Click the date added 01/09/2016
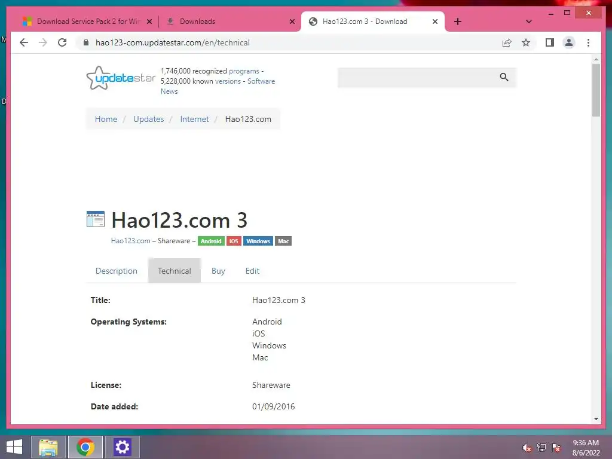 [274, 406]
